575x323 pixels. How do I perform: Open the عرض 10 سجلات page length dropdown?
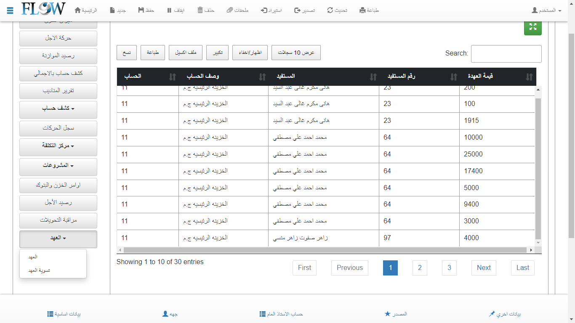296,53
